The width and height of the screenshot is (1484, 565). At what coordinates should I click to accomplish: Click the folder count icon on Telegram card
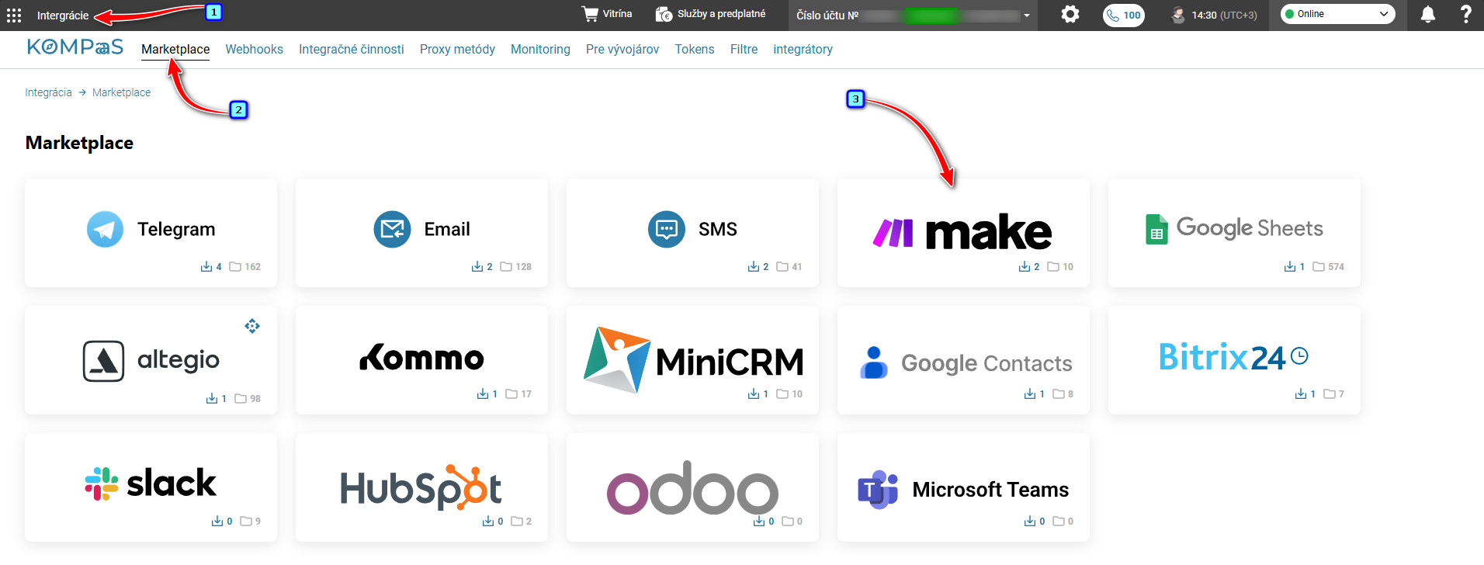235,266
